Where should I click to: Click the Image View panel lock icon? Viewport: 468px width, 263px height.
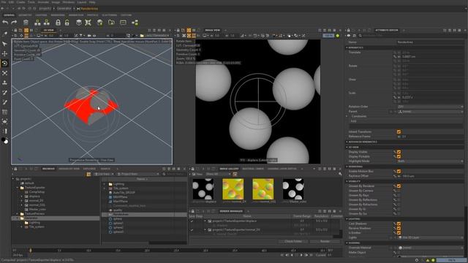point(178,30)
